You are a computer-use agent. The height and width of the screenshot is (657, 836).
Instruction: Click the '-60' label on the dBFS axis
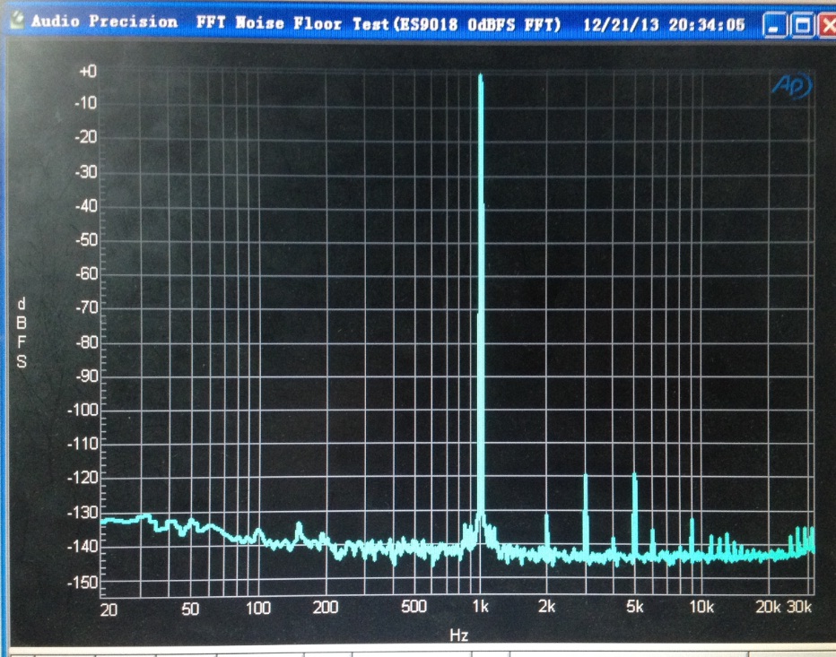(x=86, y=274)
